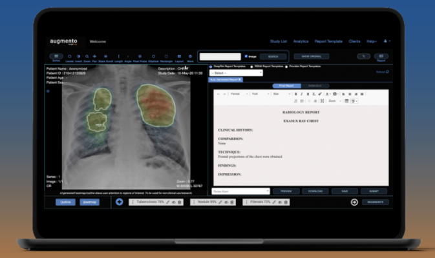
Task: Click the SUBMIT button
Action: (x=375, y=191)
